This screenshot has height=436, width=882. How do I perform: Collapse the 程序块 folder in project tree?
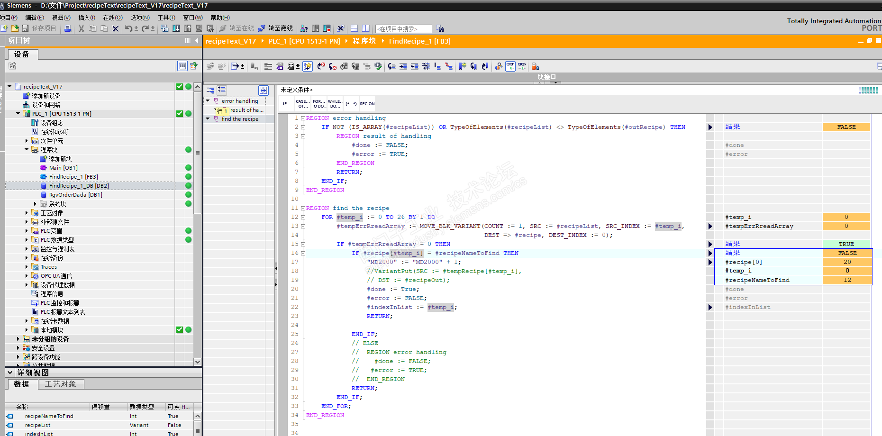27,150
